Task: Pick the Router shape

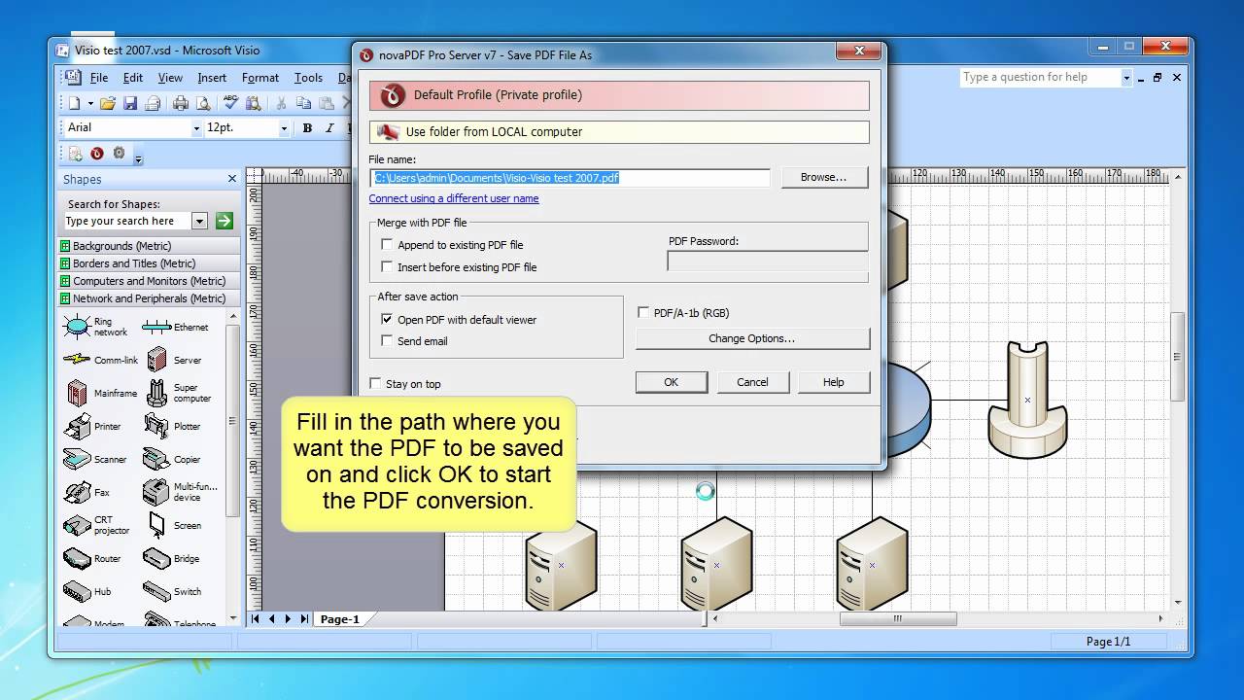Action: [92, 558]
